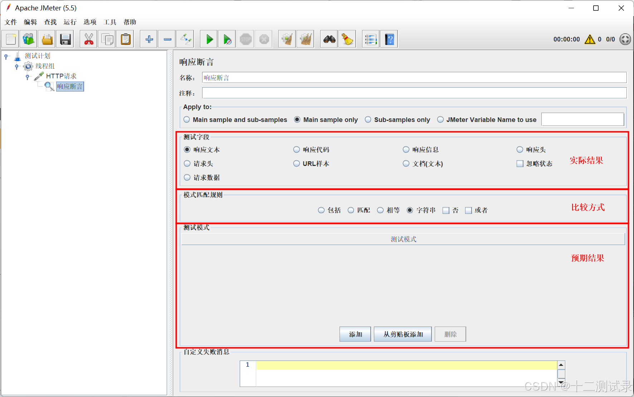This screenshot has height=397, width=634.
Task: Collapse the 线程组 tree node handle
Action: [x=17, y=67]
